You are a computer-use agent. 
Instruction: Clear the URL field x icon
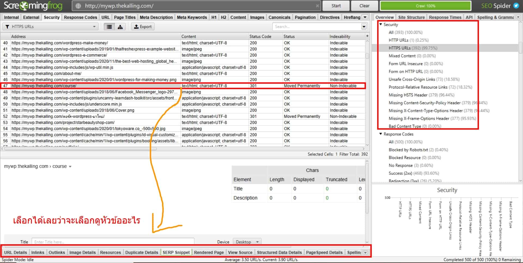pos(318,6)
